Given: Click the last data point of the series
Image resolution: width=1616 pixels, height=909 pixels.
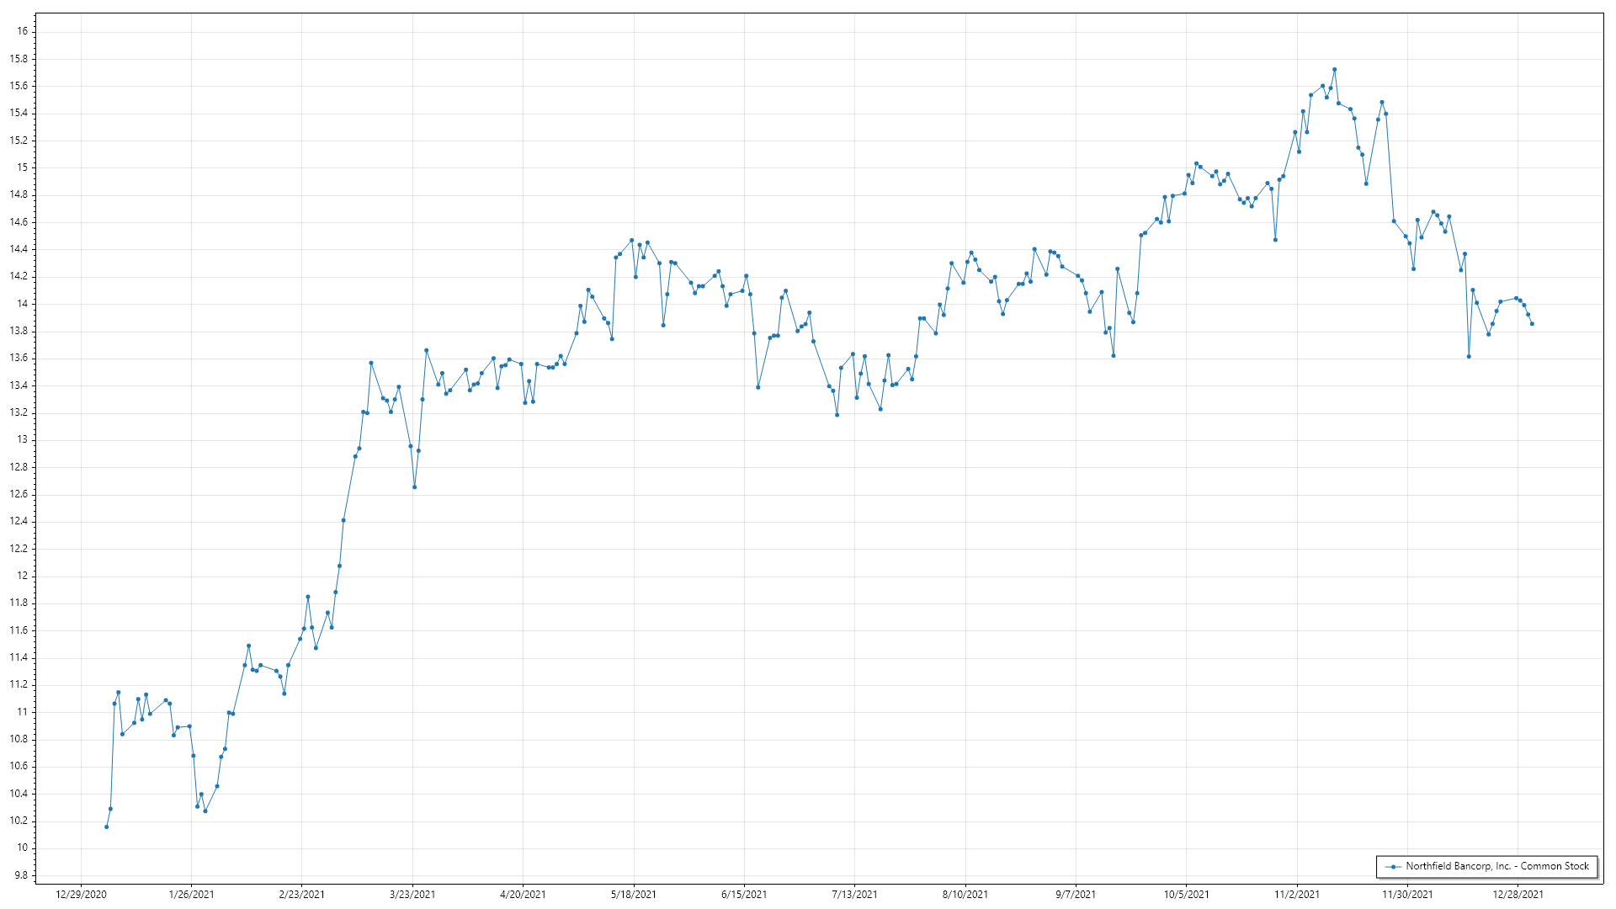Looking at the screenshot, I should 1532,324.
